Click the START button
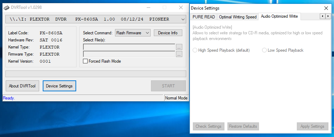Screen dimensions: 334x137 click(168, 86)
